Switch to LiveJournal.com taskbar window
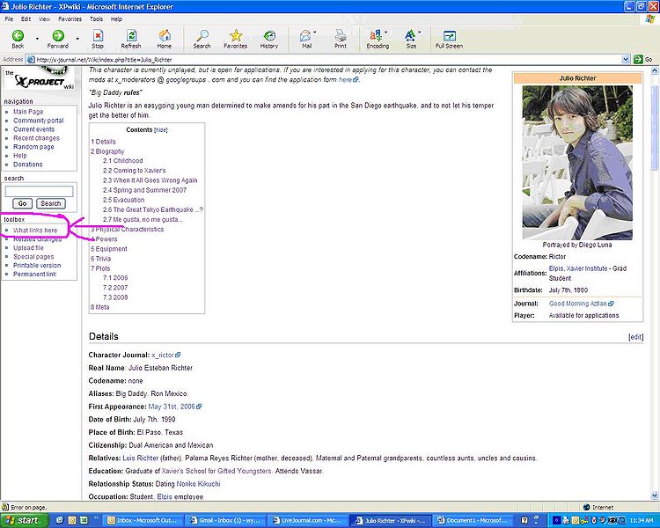 click(x=308, y=521)
